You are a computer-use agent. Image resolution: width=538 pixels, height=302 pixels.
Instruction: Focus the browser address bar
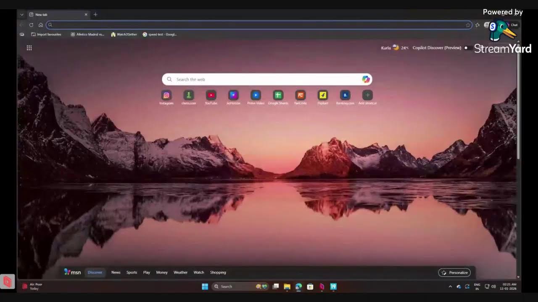pyautogui.click(x=259, y=25)
